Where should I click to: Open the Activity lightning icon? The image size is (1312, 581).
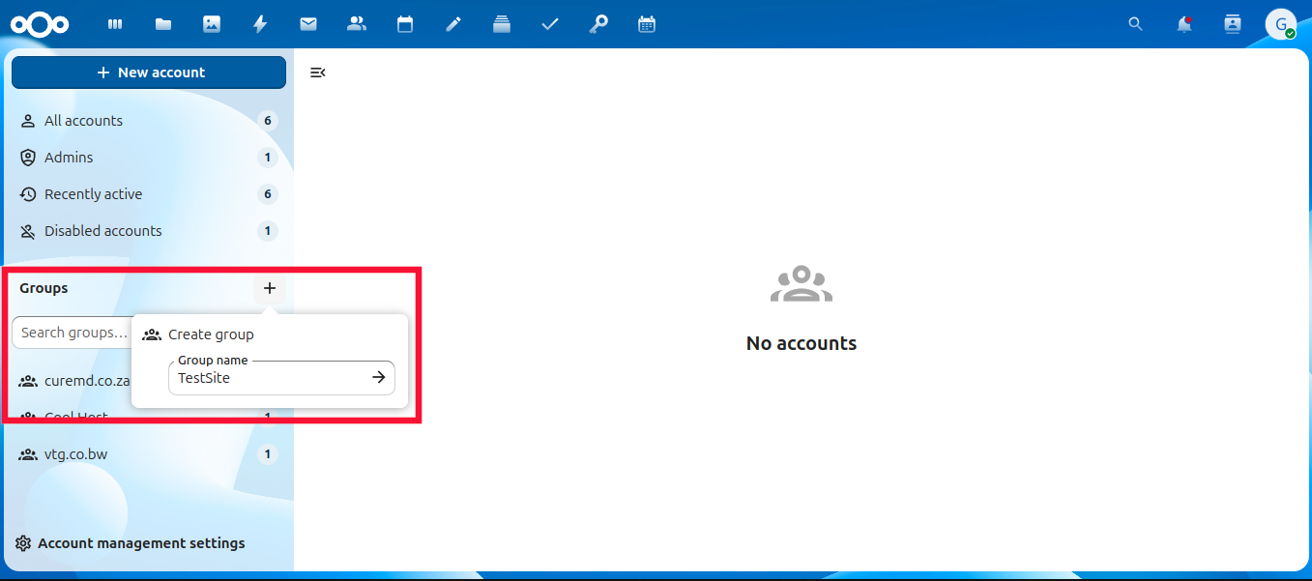point(260,24)
